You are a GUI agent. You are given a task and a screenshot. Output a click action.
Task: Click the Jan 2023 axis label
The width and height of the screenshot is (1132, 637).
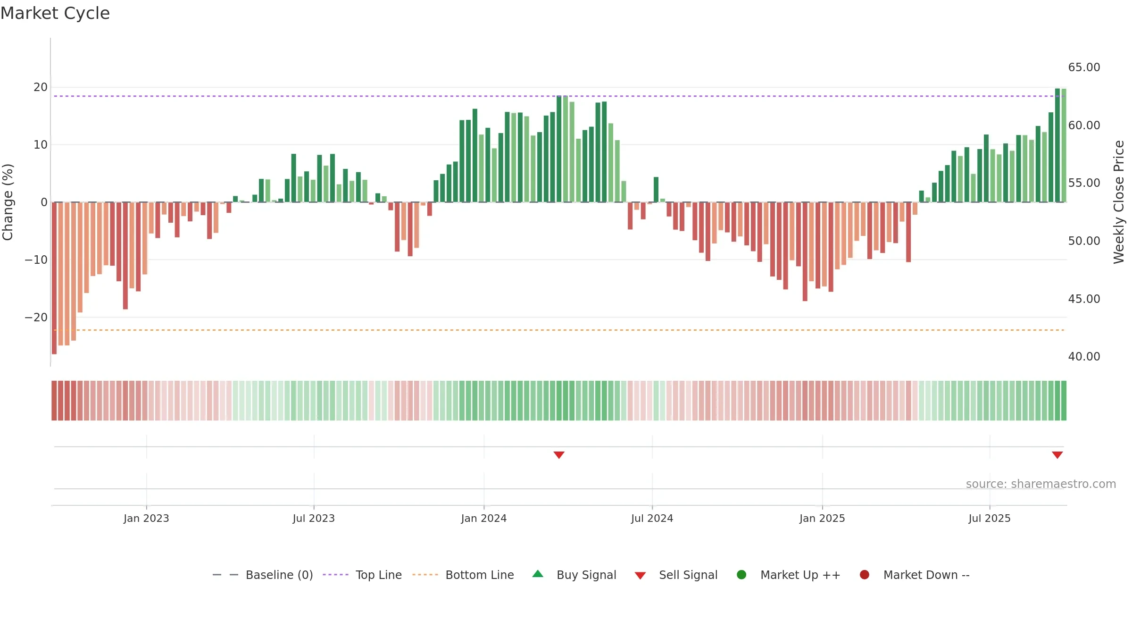[146, 519]
